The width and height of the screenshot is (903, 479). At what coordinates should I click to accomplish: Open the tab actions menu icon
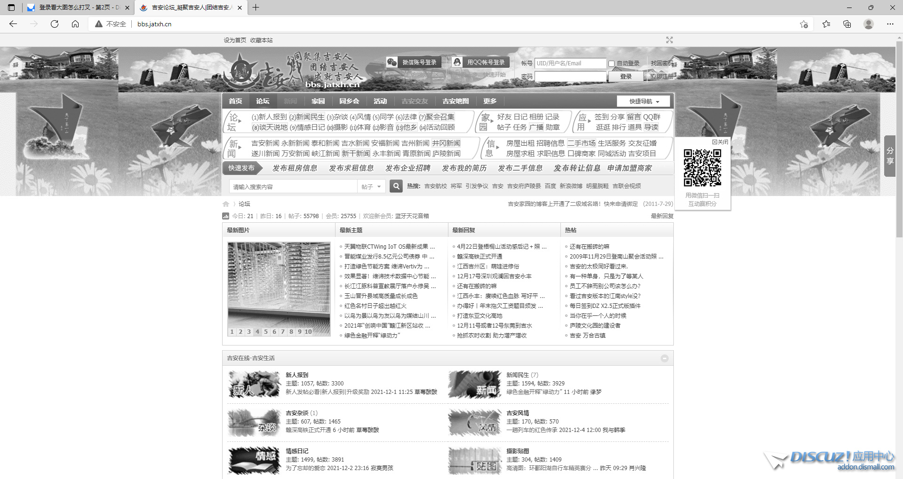click(11, 8)
